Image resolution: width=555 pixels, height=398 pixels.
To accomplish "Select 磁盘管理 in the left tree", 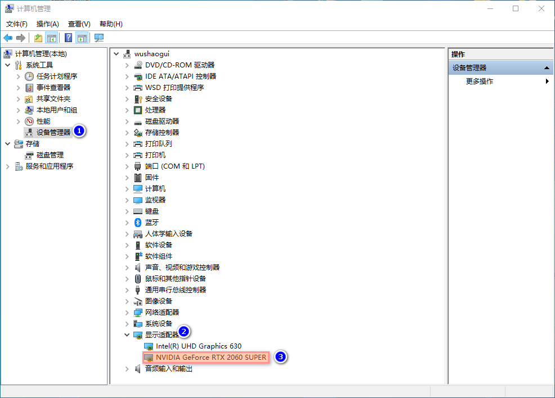I will click(x=50, y=155).
